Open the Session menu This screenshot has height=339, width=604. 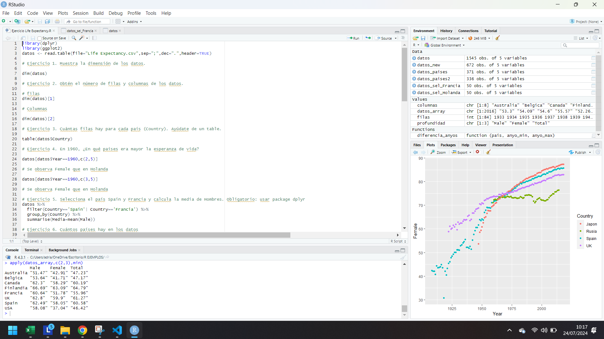coord(80,13)
